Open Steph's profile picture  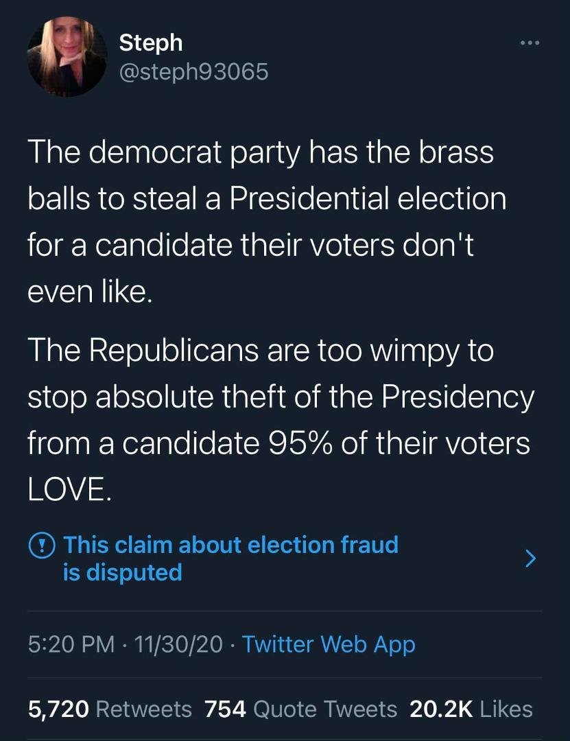(x=67, y=57)
